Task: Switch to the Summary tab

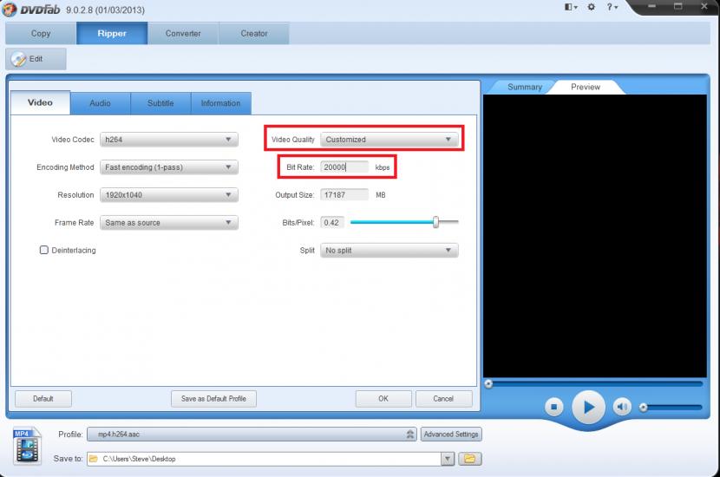Action: click(525, 87)
